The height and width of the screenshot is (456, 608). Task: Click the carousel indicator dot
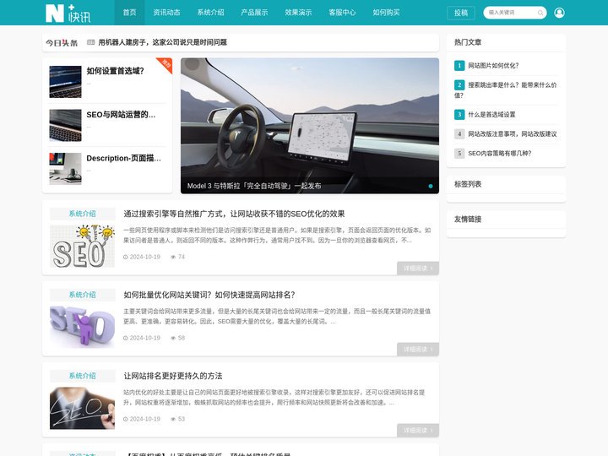[431, 186]
